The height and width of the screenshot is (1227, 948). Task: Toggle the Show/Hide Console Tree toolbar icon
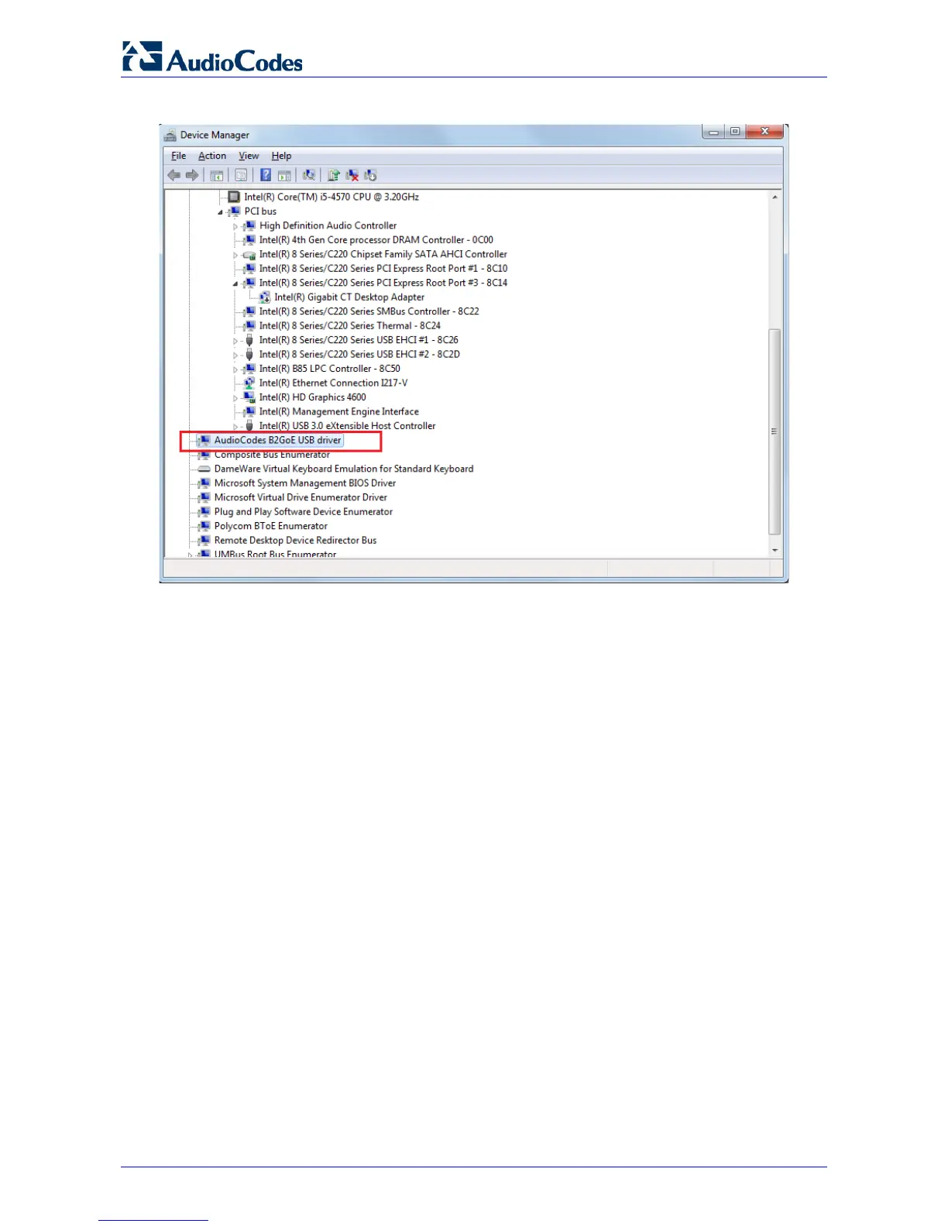coord(217,175)
